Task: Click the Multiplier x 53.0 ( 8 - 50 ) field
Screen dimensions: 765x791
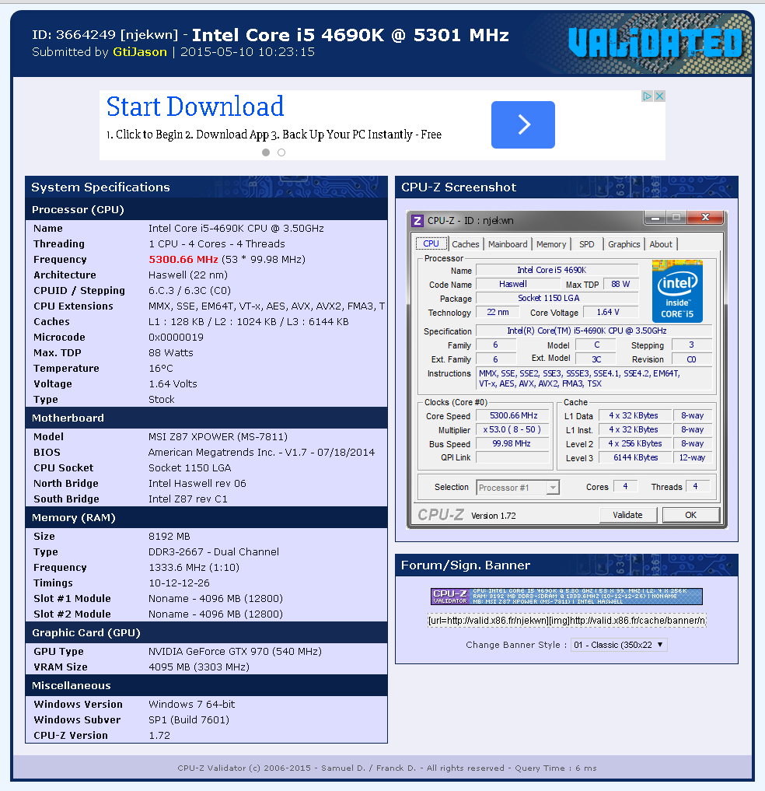Action: (513, 430)
